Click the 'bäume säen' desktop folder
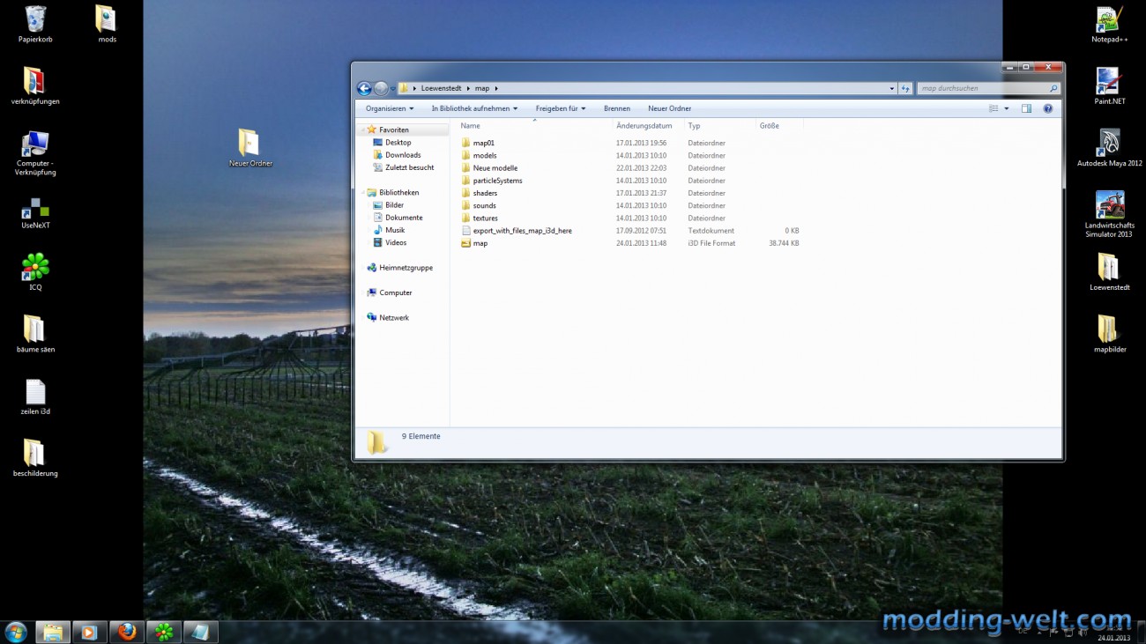Screen dimensions: 1146x644 pos(35,334)
